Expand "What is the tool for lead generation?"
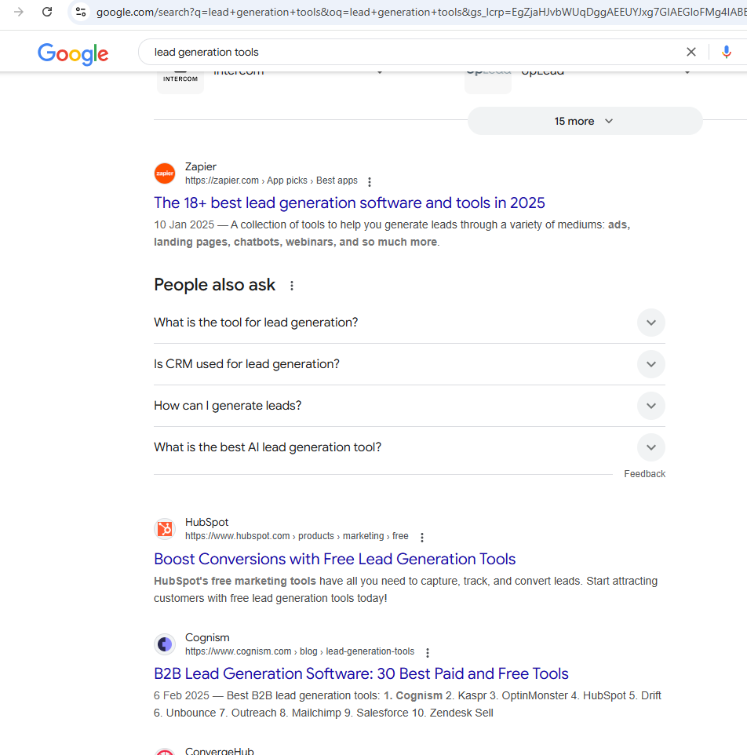The image size is (747, 755). 650,323
